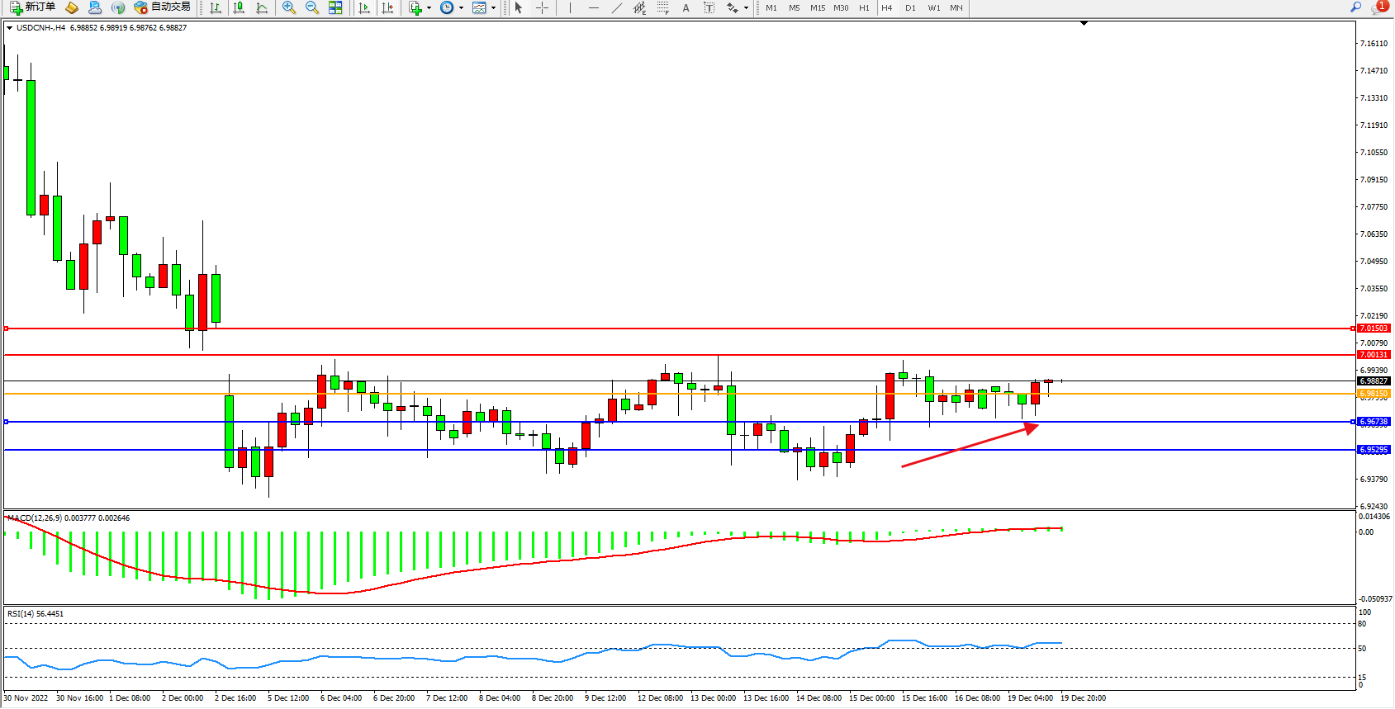Toggle the chart shift button
This screenshot has width=1395, height=709.
(x=387, y=7)
